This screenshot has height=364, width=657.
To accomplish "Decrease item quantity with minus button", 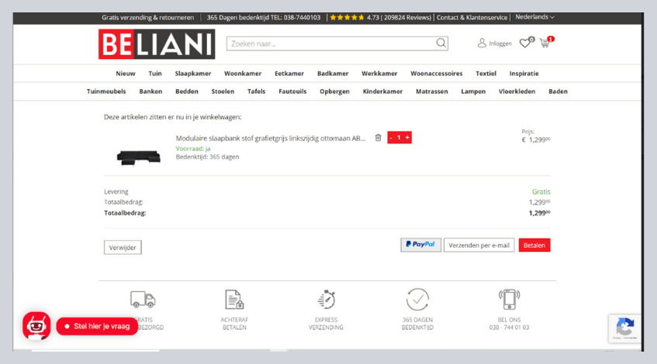I will pyautogui.click(x=391, y=138).
